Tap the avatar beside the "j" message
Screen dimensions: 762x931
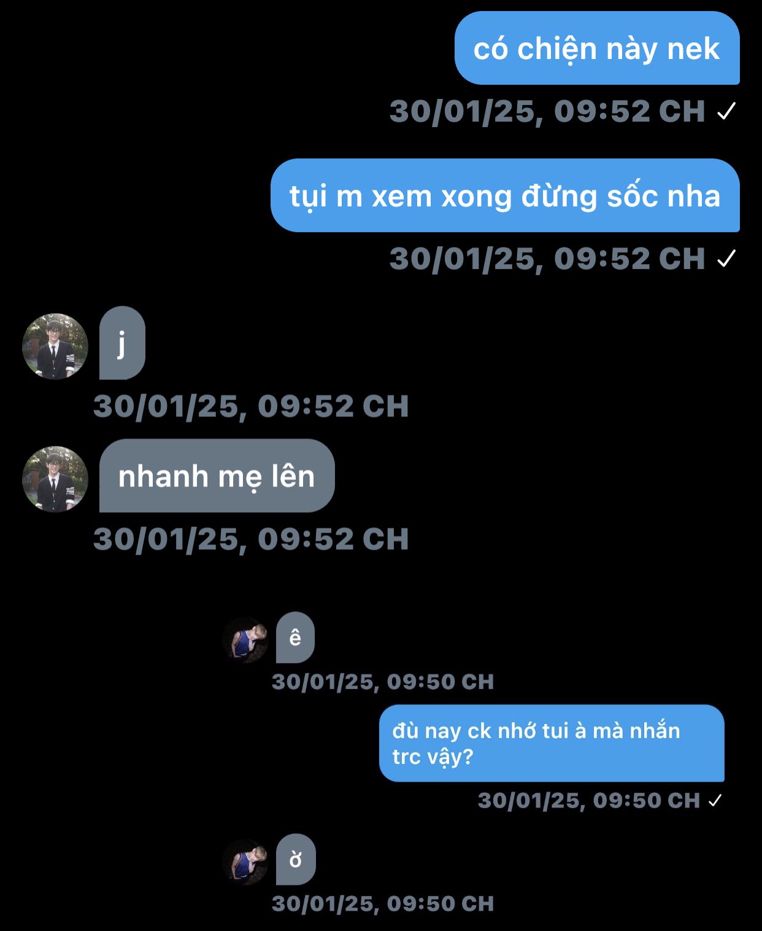(55, 346)
